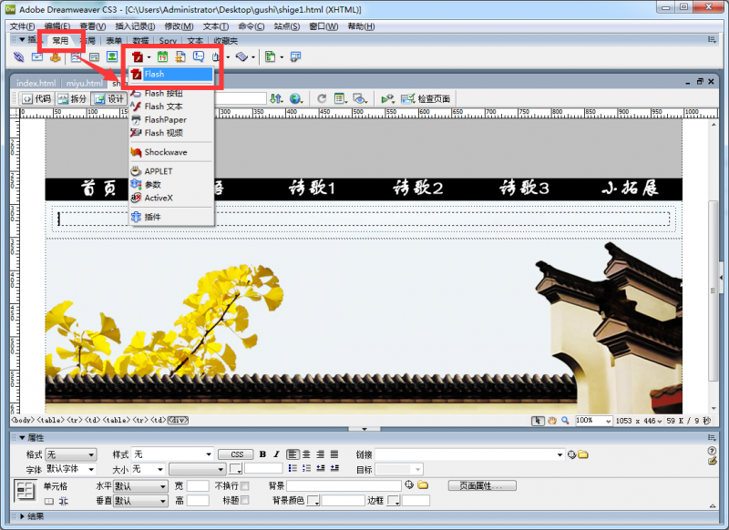This screenshot has height=530, width=729.
Task: Click the Comment speech-bubble icon
Action: (x=199, y=57)
